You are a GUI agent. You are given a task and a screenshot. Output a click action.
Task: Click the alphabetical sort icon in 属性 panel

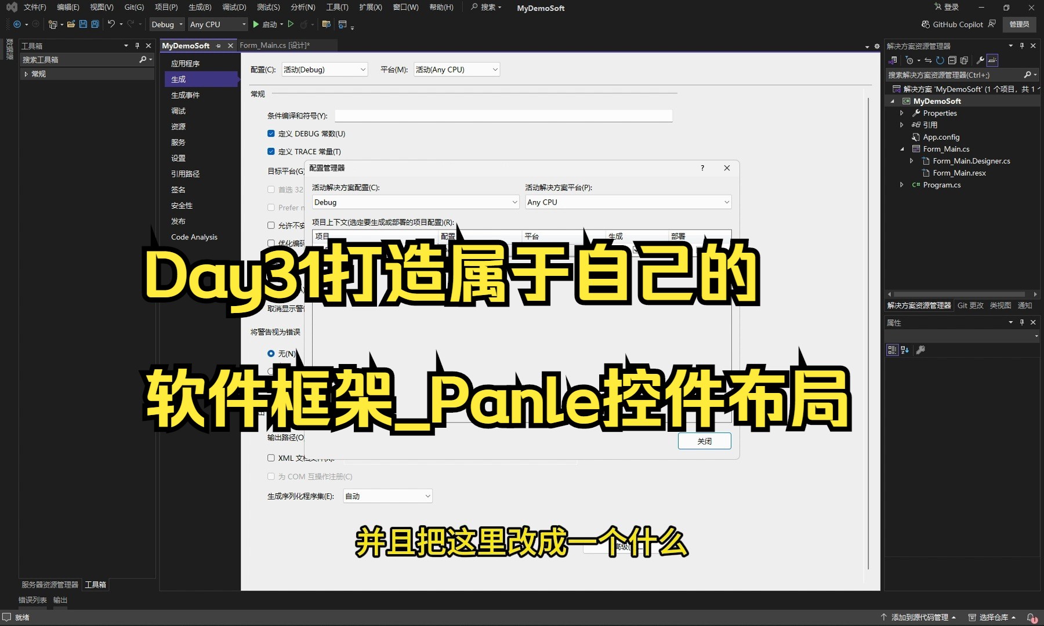tap(905, 350)
